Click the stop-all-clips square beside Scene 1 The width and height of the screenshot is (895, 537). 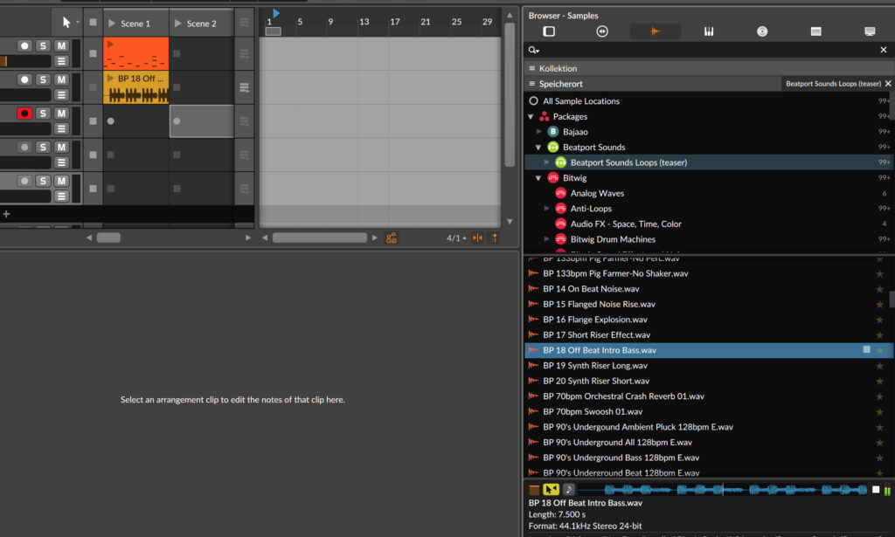pos(93,23)
